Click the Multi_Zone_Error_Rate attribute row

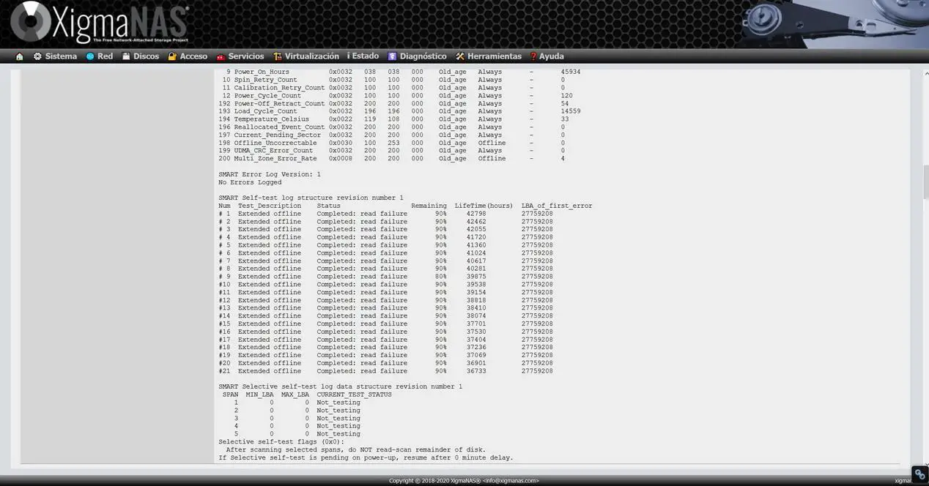coord(399,159)
